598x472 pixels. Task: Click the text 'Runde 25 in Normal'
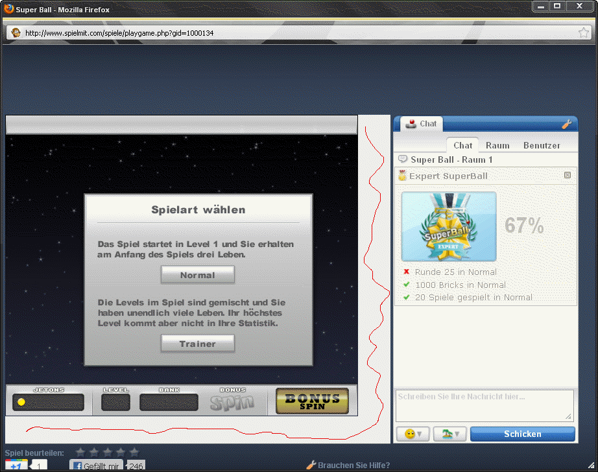tap(456, 272)
